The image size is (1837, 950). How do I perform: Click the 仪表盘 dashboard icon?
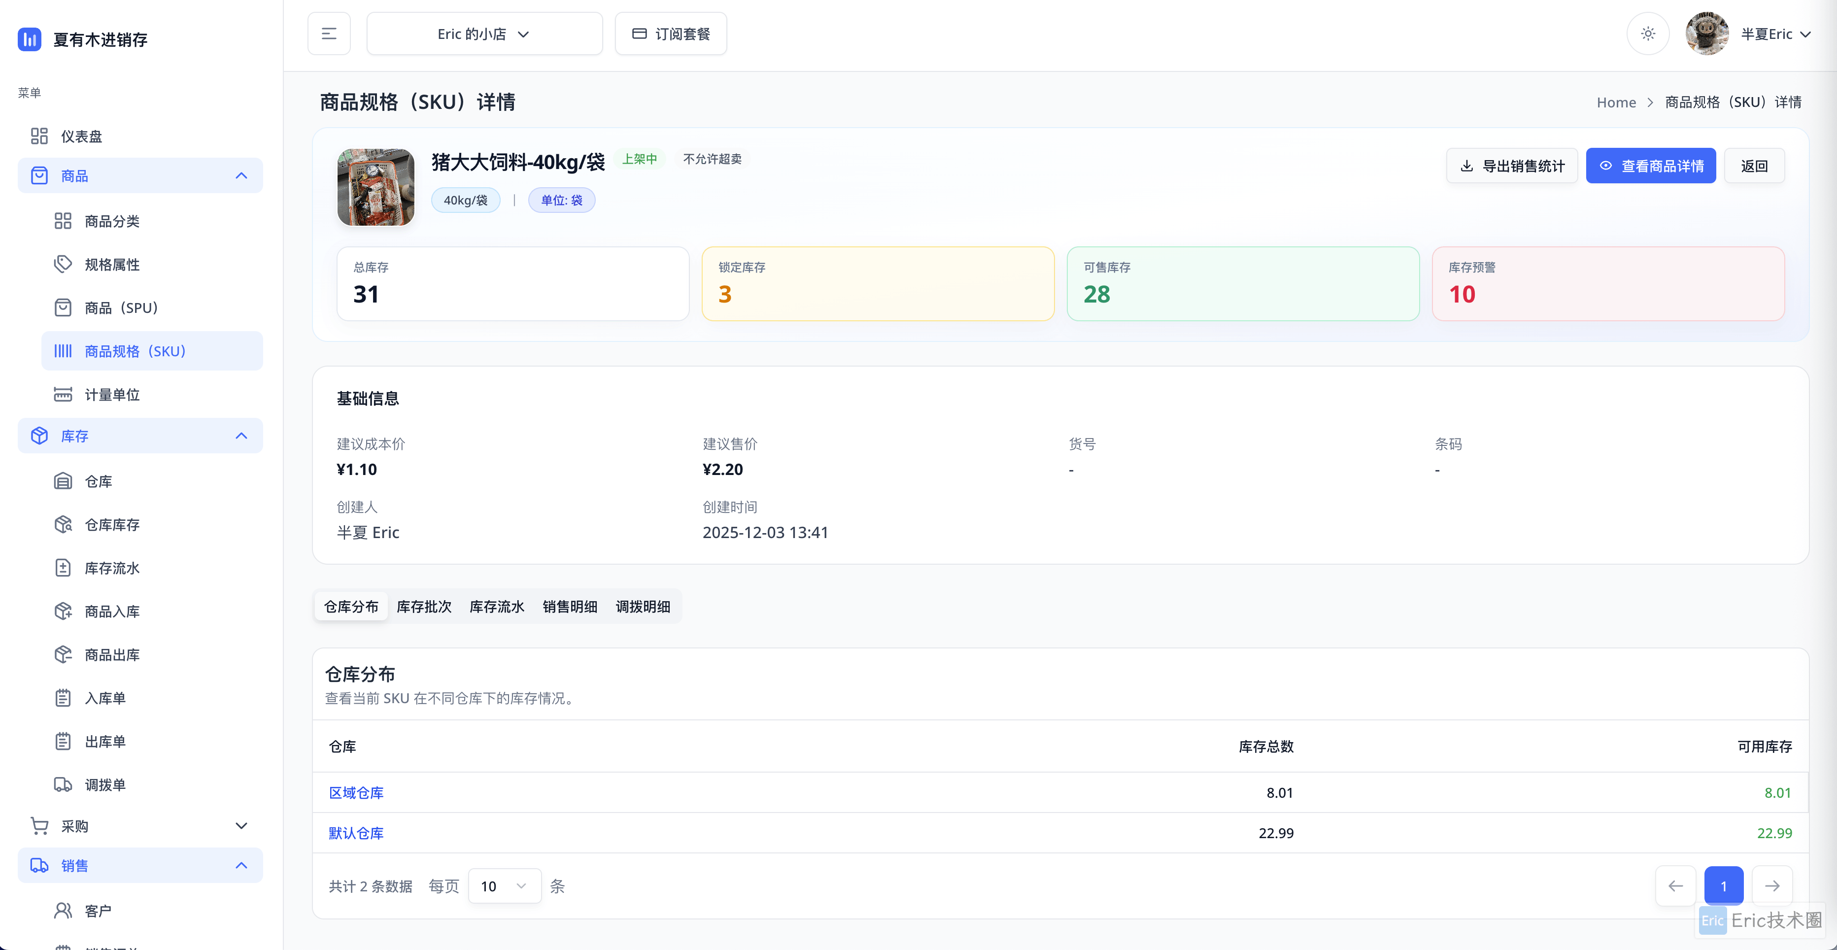point(39,136)
